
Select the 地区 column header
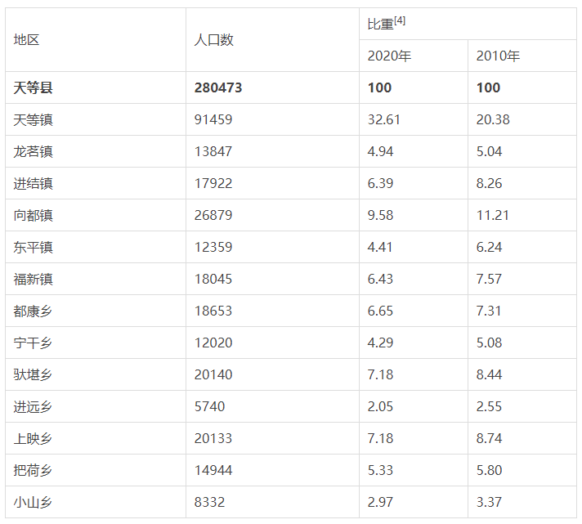[x=26, y=40]
